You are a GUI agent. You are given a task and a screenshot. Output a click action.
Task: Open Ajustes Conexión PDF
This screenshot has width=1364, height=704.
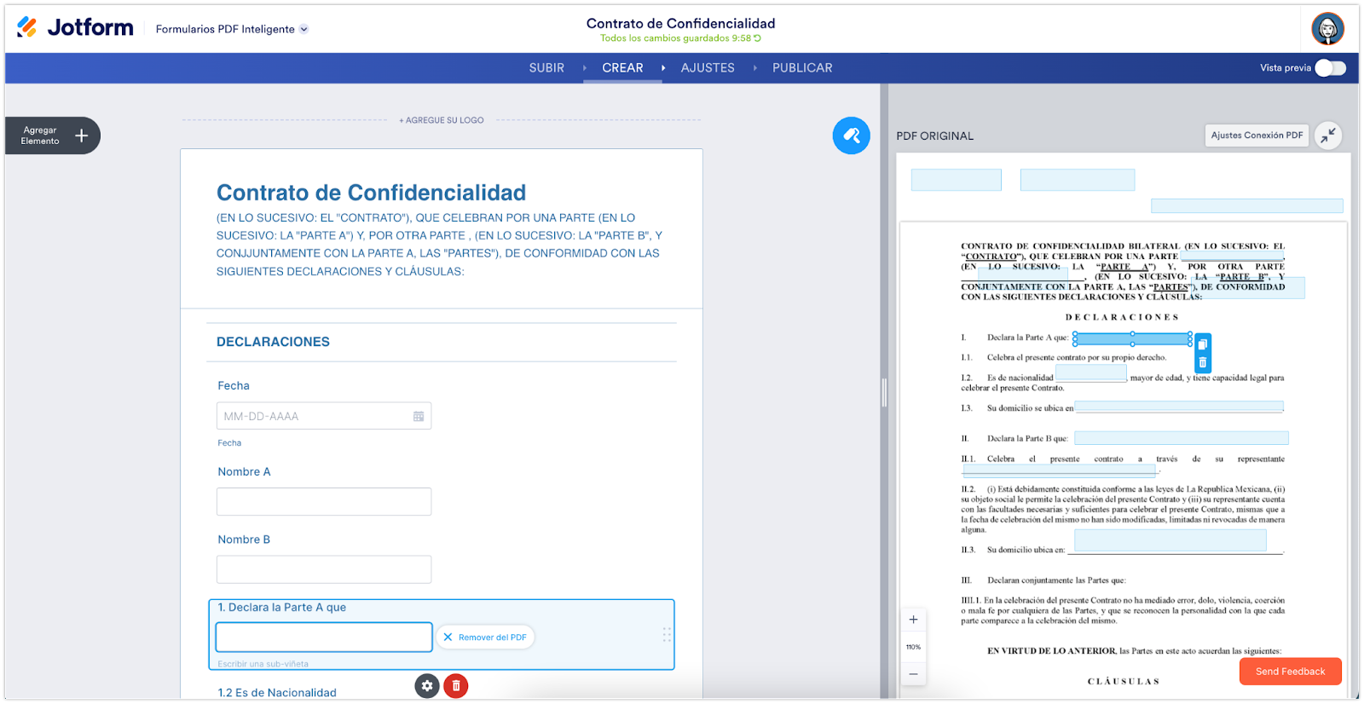[x=1257, y=136]
